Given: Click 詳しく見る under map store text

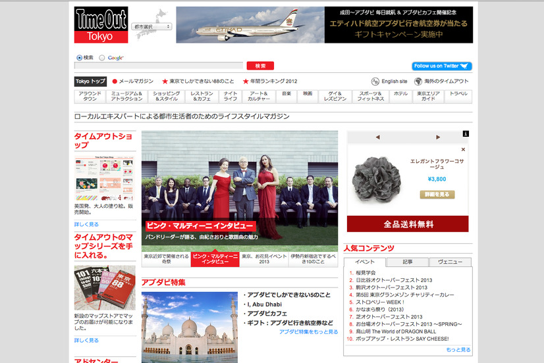Looking at the screenshot, I should pos(86,341).
